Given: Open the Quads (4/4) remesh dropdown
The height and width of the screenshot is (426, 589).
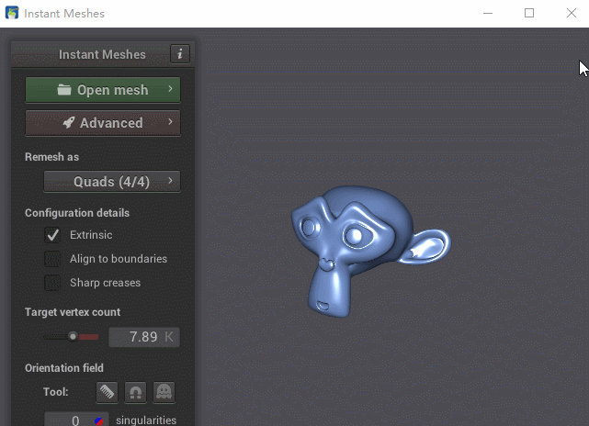Looking at the screenshot, I should [112, 182].
